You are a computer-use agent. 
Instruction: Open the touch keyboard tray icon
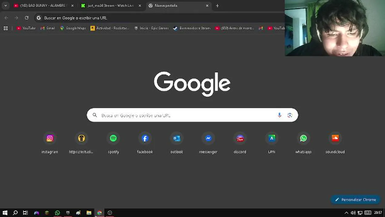tap(368, 213)
